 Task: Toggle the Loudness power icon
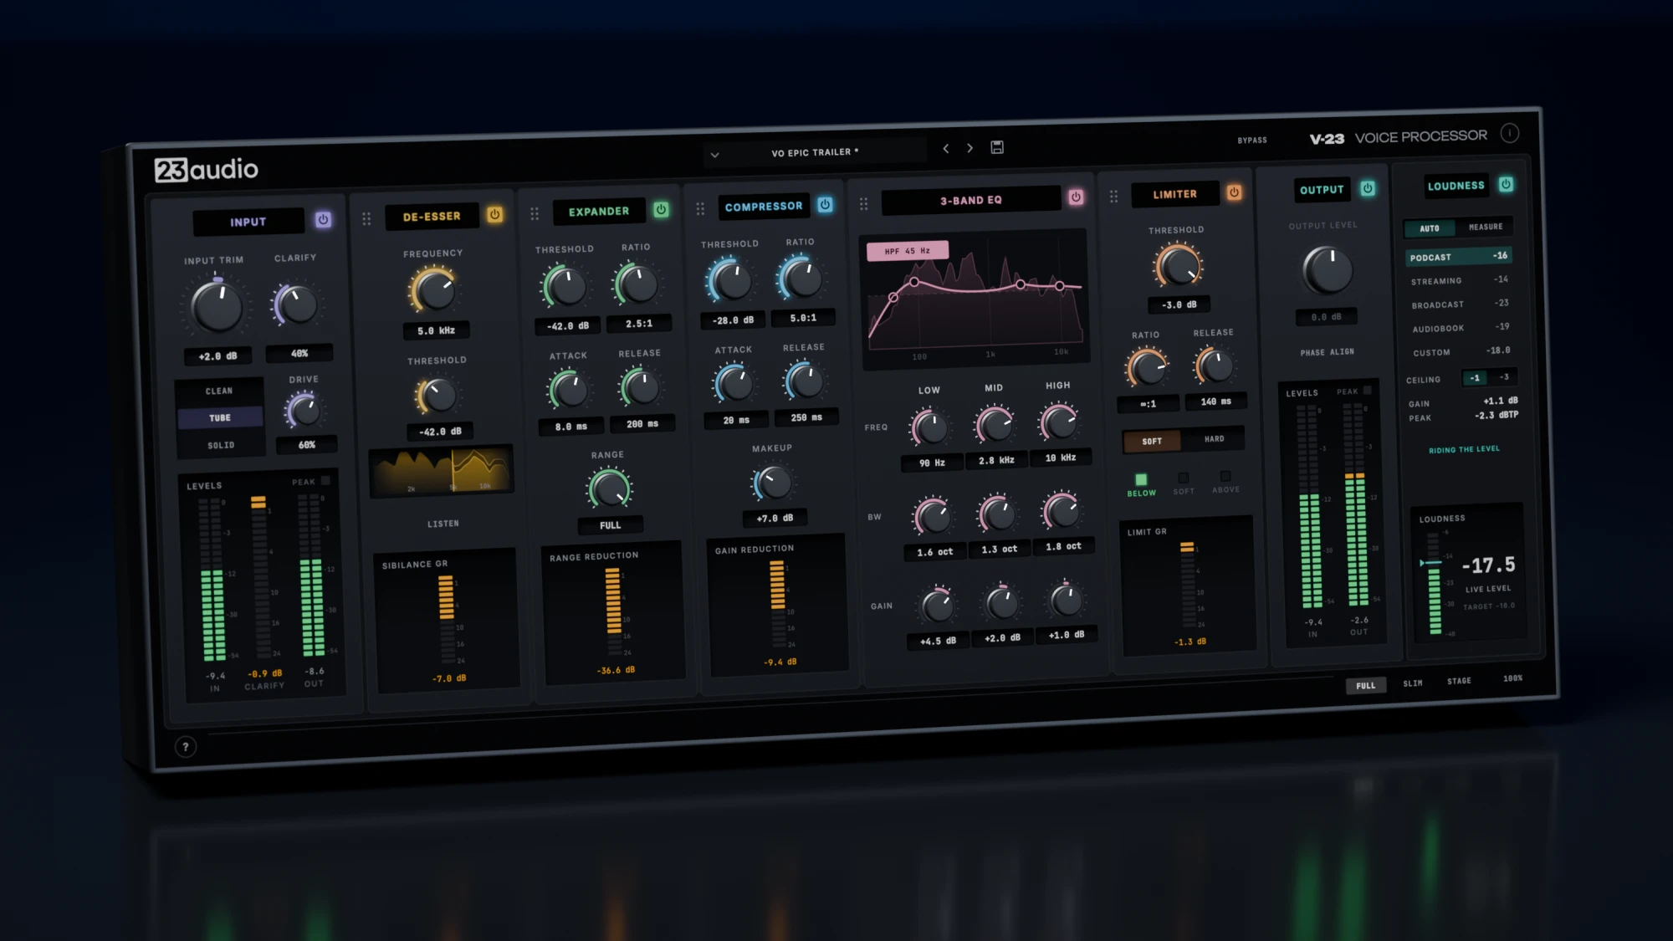(x=1506, y=184)
